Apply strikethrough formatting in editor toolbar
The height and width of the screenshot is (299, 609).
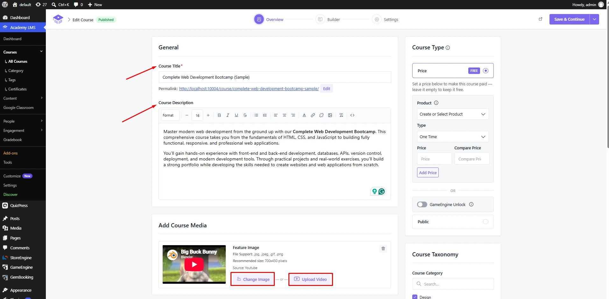(x=245, y=115)
